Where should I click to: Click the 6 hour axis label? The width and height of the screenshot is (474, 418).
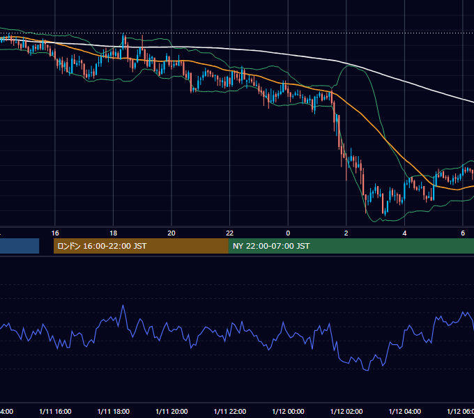pos(463,233)
